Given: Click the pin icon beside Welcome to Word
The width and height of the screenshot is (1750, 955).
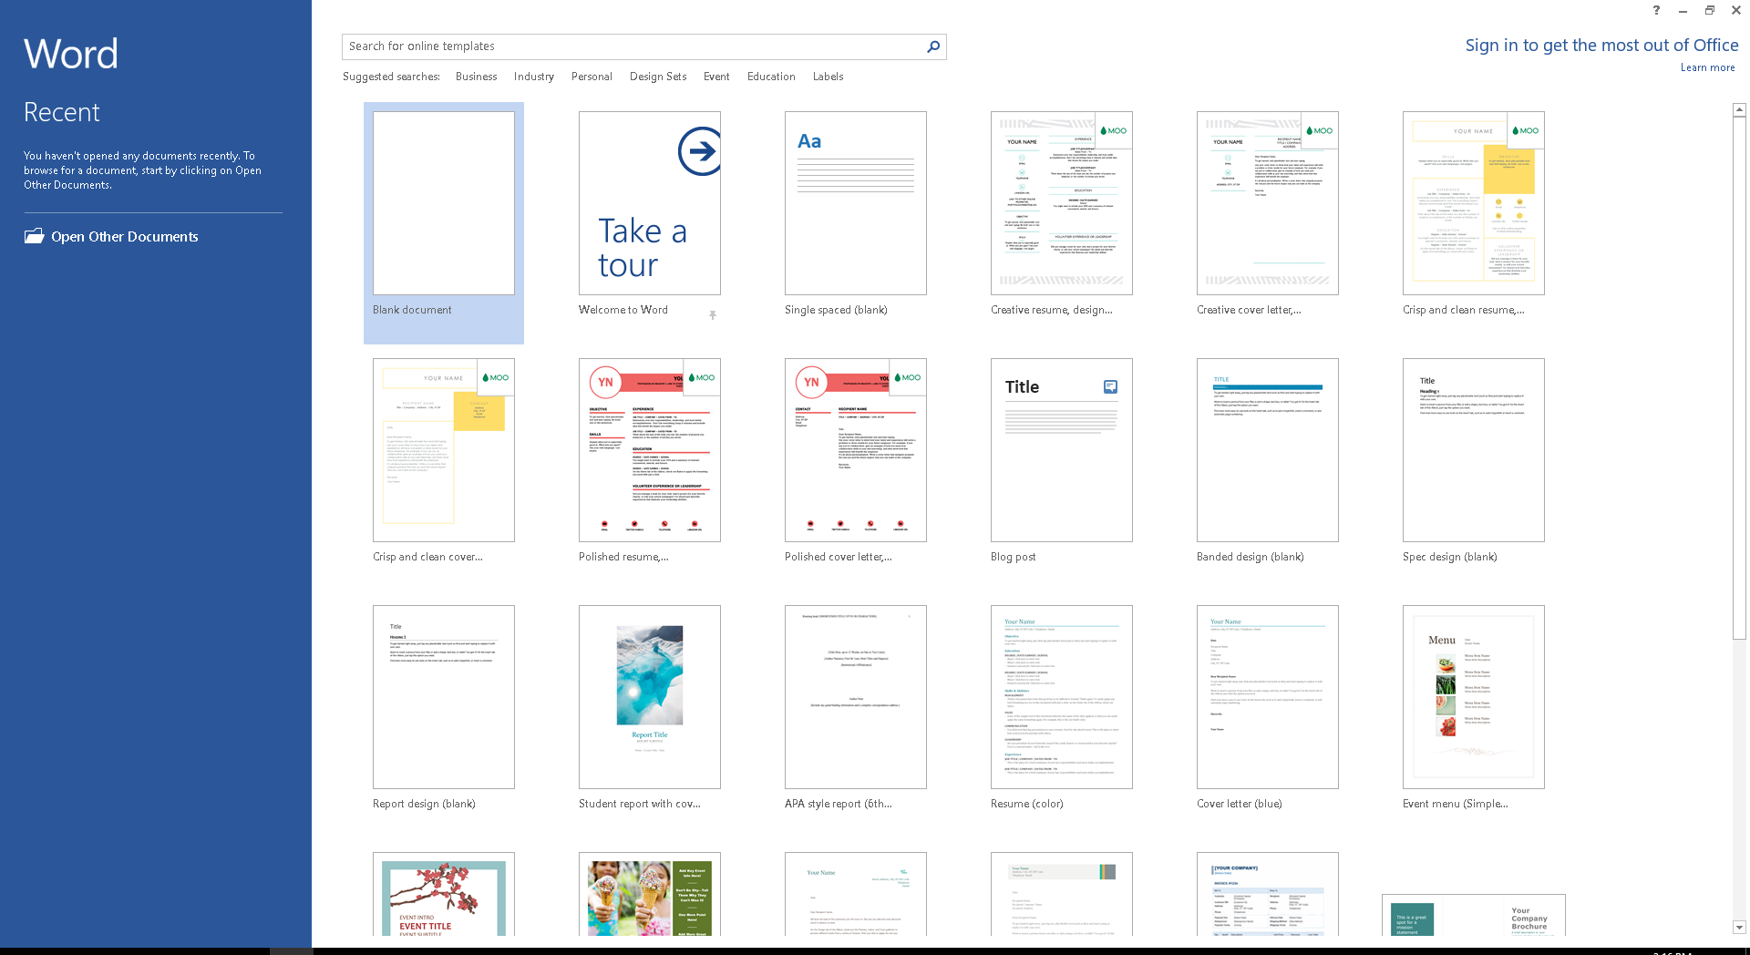Looking at the screenshot, I should [x=713, y=315].
